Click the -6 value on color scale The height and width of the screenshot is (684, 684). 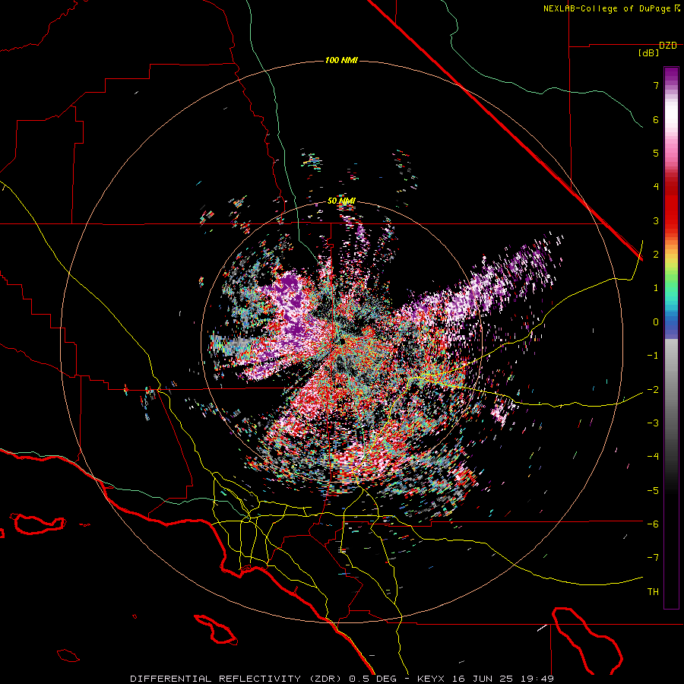[x=653, y=524]
